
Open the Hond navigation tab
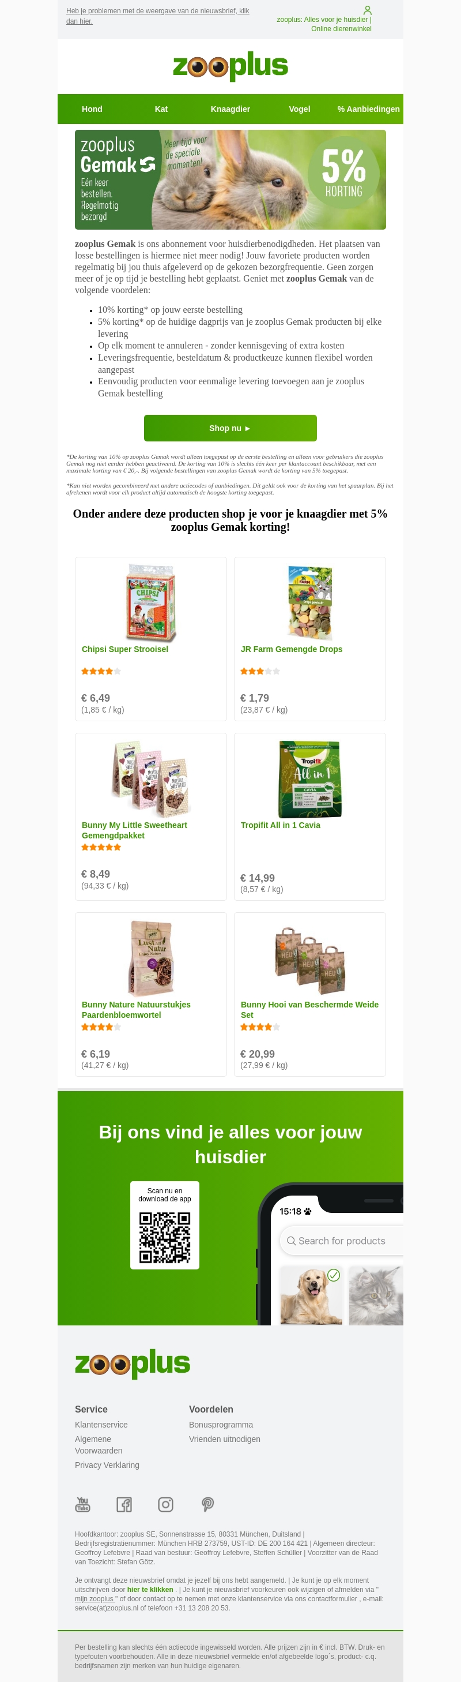tap(92, 109)
